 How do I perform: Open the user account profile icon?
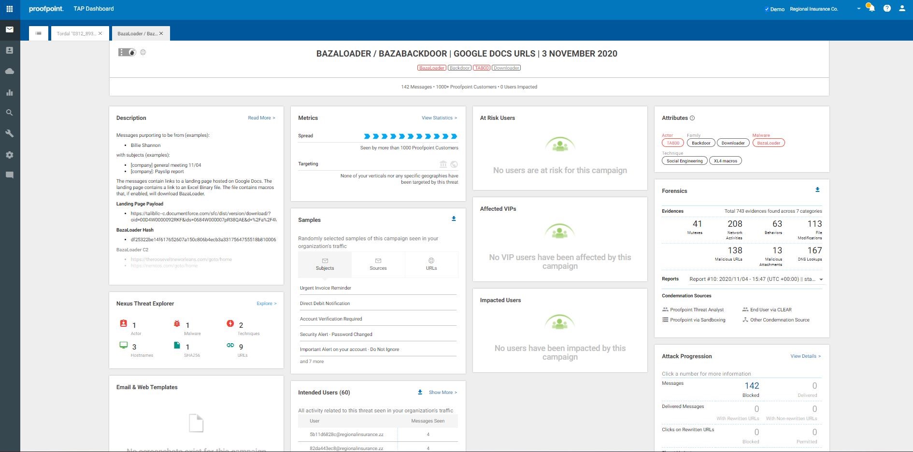point(902,8)
